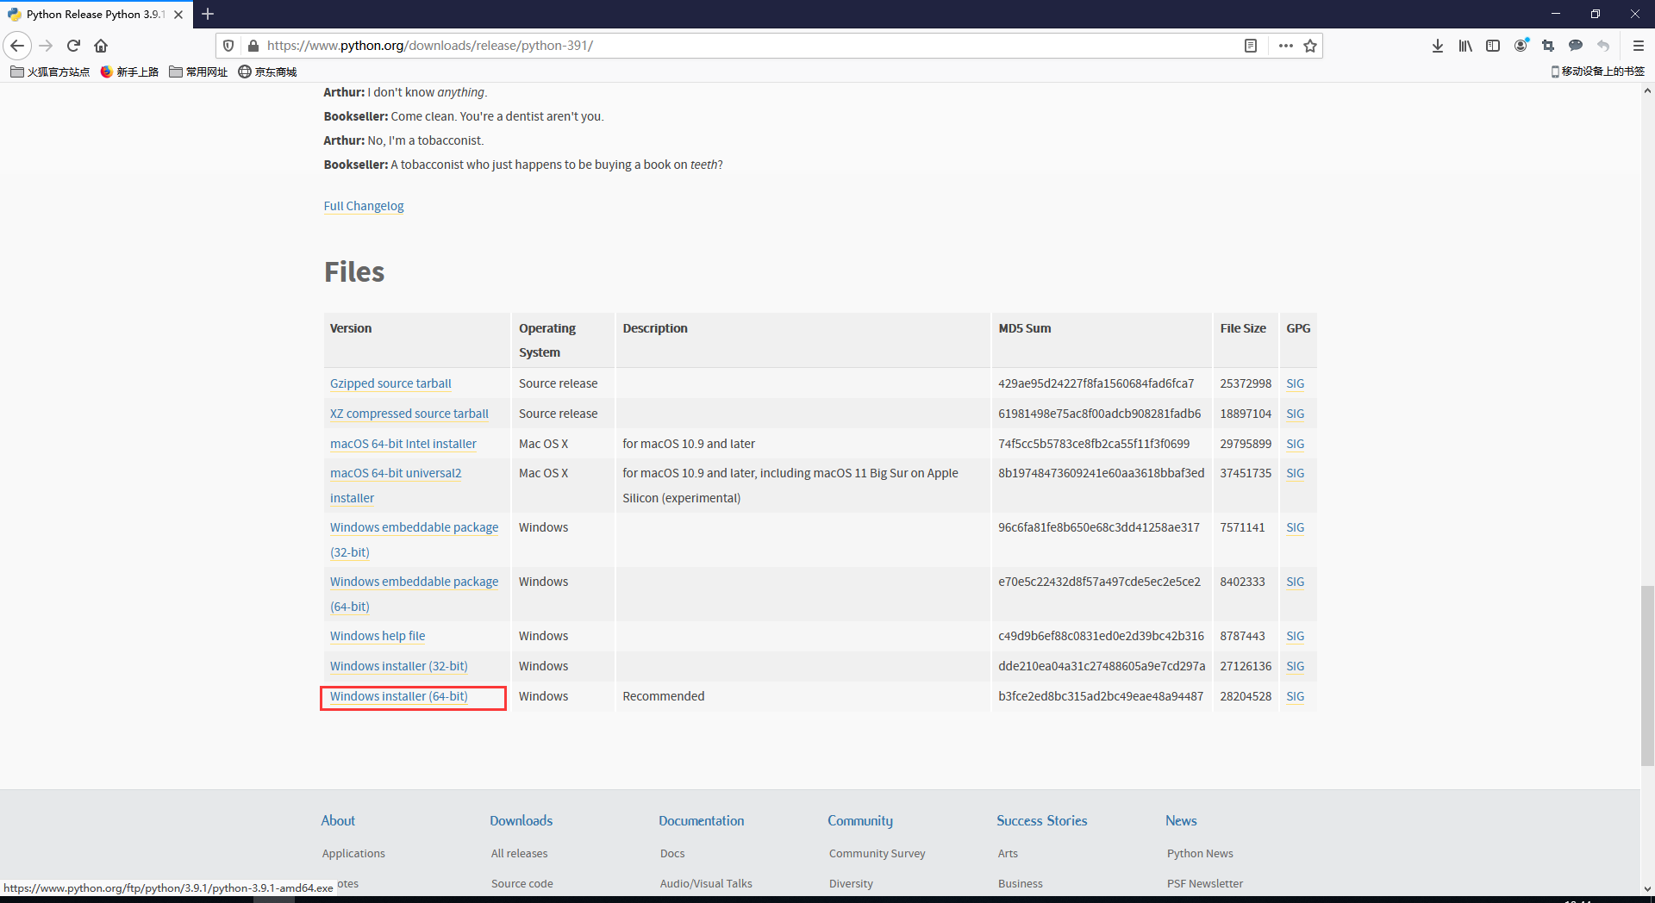Open 移动设备上的书签 mobile bookmarks
Image resolution: width=1655 pixels, height=903 pixels.
1597,72
